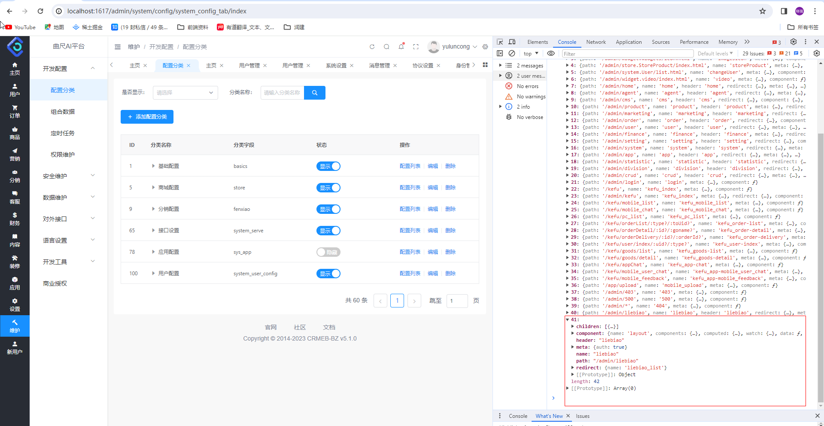Reload the browser page
Viewport: 824px width, 426px height.
40,11
